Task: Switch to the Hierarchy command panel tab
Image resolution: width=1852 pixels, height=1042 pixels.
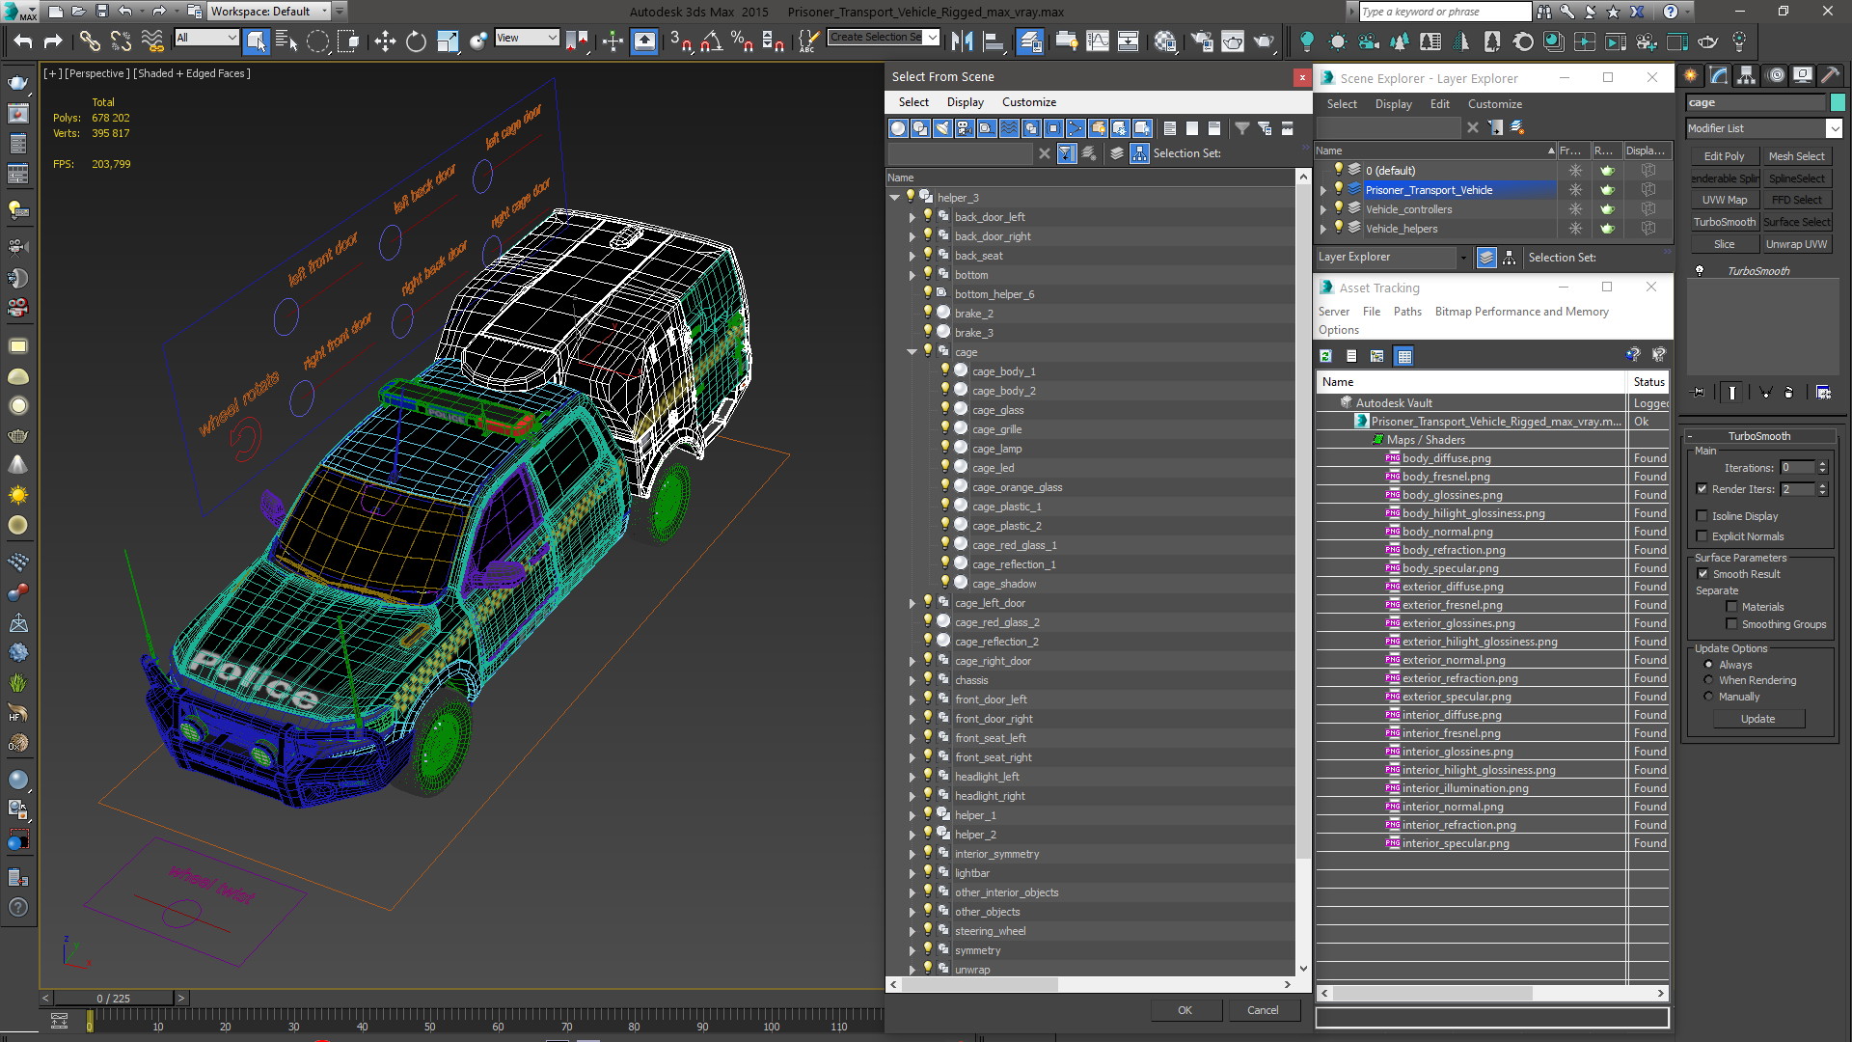Action: (1747, 75)
